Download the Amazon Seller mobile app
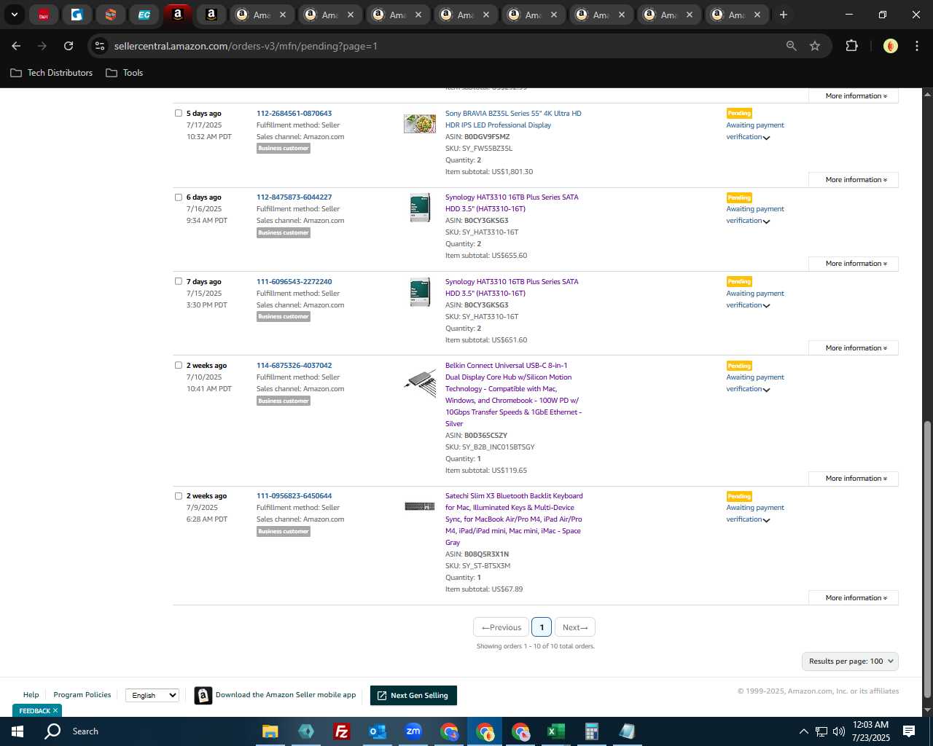933x746 pixels. (276, 695)
